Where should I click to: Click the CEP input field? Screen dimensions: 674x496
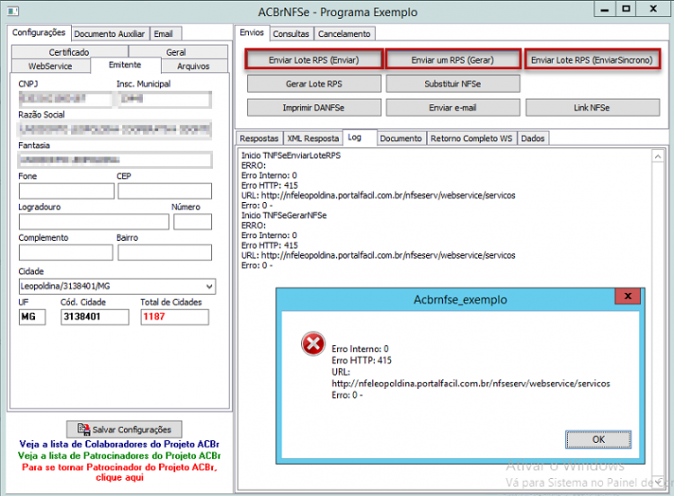click(164, 191)
